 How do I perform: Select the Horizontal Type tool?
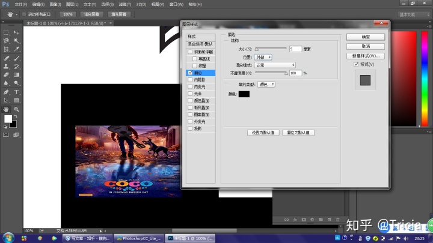point(17,92)
